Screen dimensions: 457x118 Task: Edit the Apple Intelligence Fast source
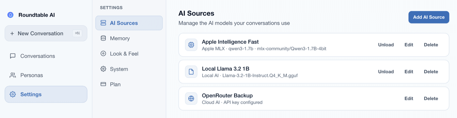[409, 45]
